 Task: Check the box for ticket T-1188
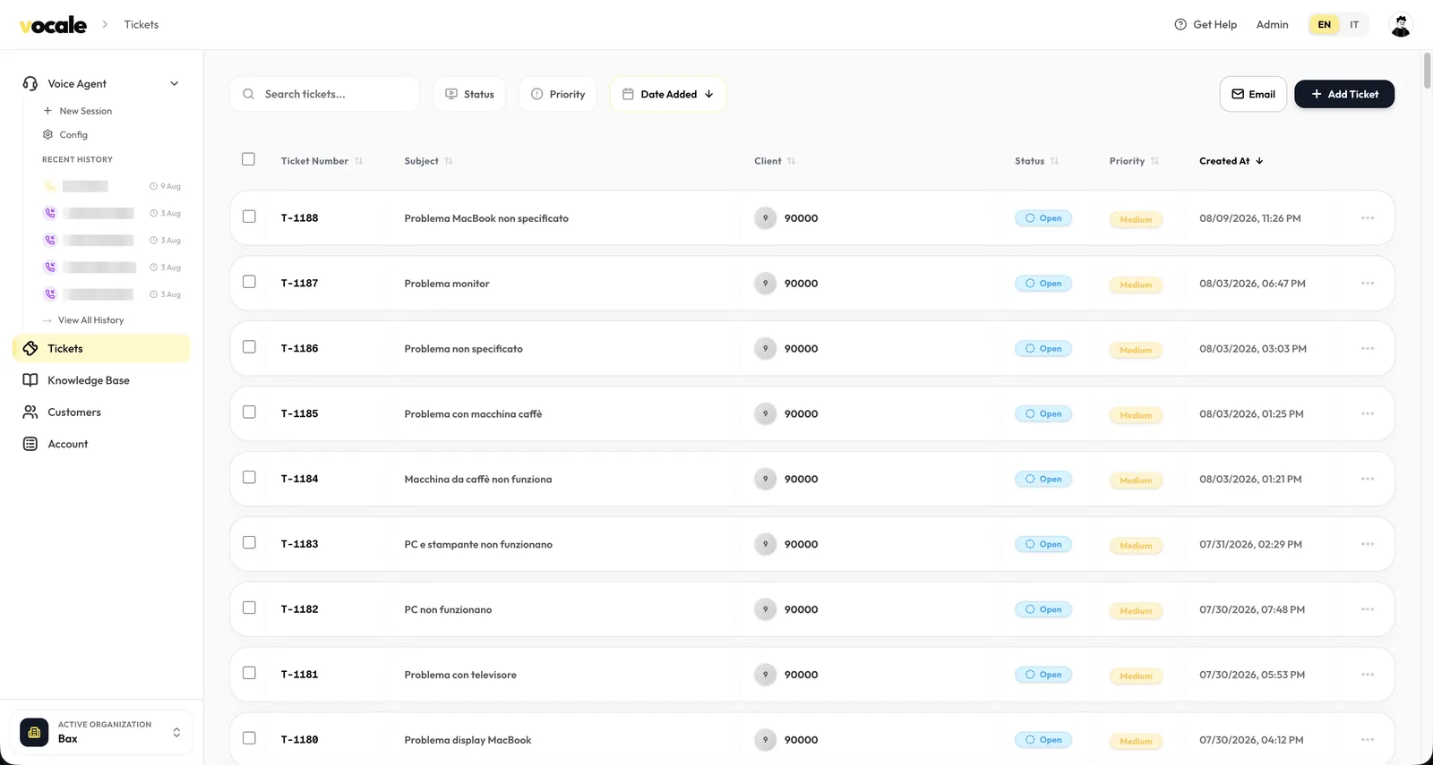click(x=249, y=217)
